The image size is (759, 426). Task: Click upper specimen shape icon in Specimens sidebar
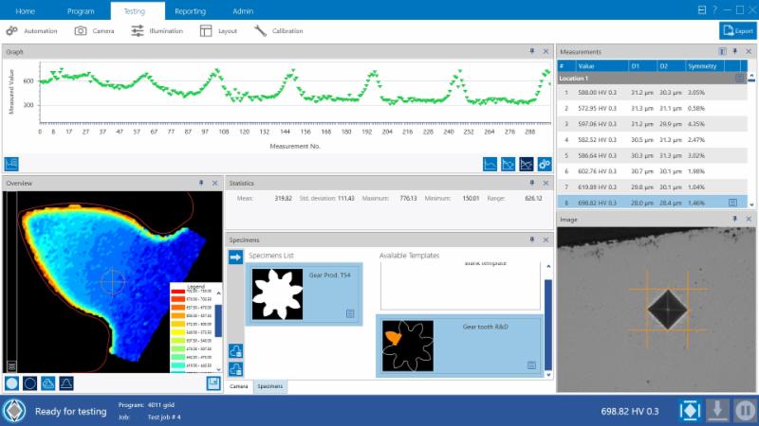pos(235,350)
